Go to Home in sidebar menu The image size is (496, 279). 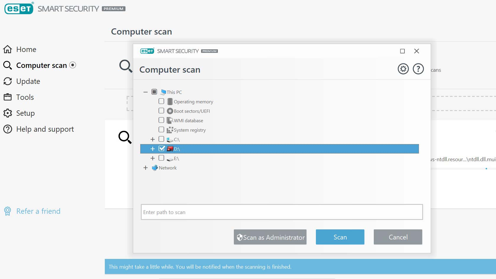click(26, 49)
